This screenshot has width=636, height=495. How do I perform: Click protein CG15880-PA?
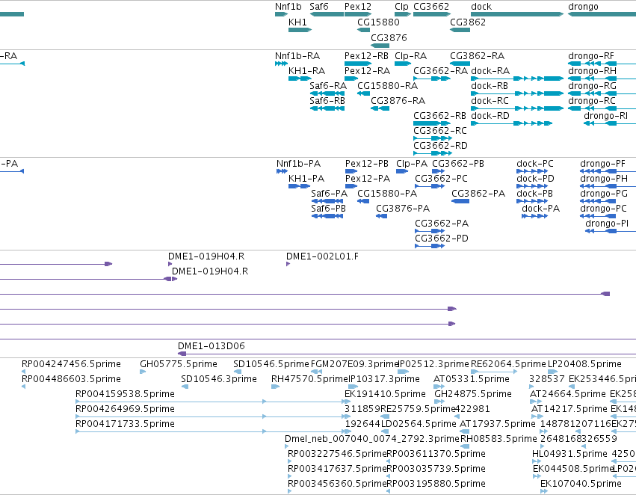387,194
